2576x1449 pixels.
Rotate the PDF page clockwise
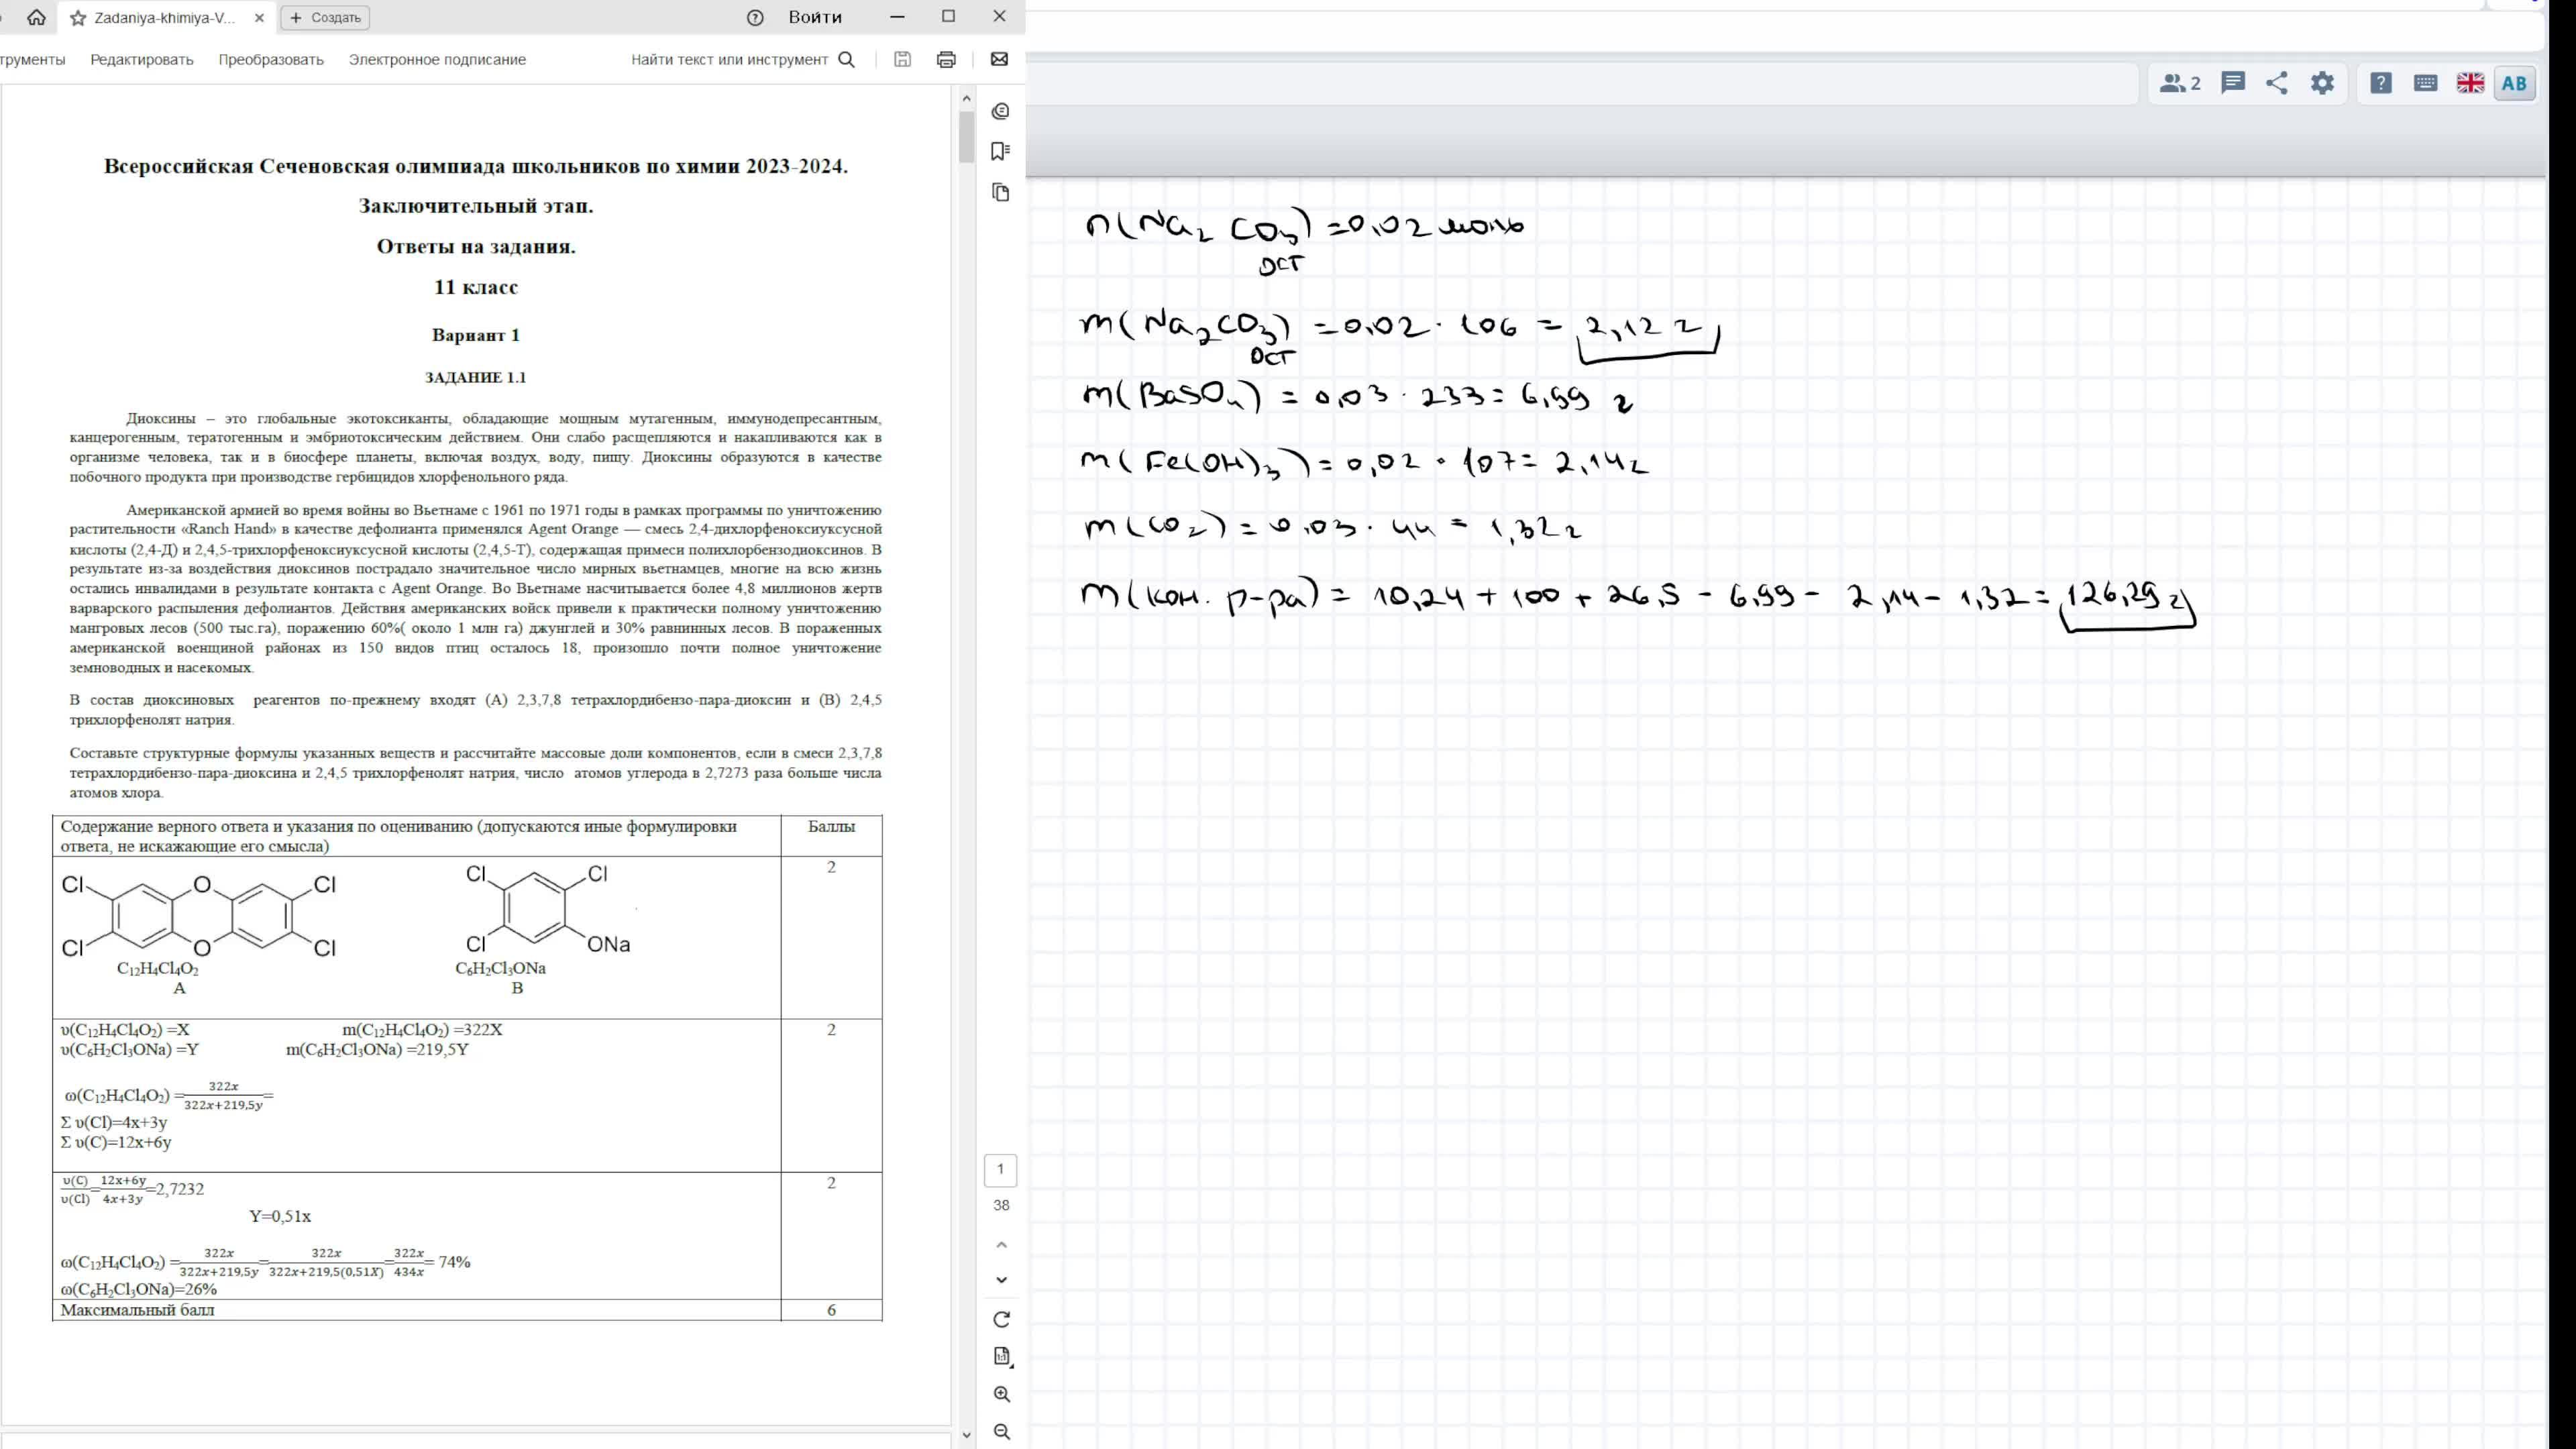1001,1319
